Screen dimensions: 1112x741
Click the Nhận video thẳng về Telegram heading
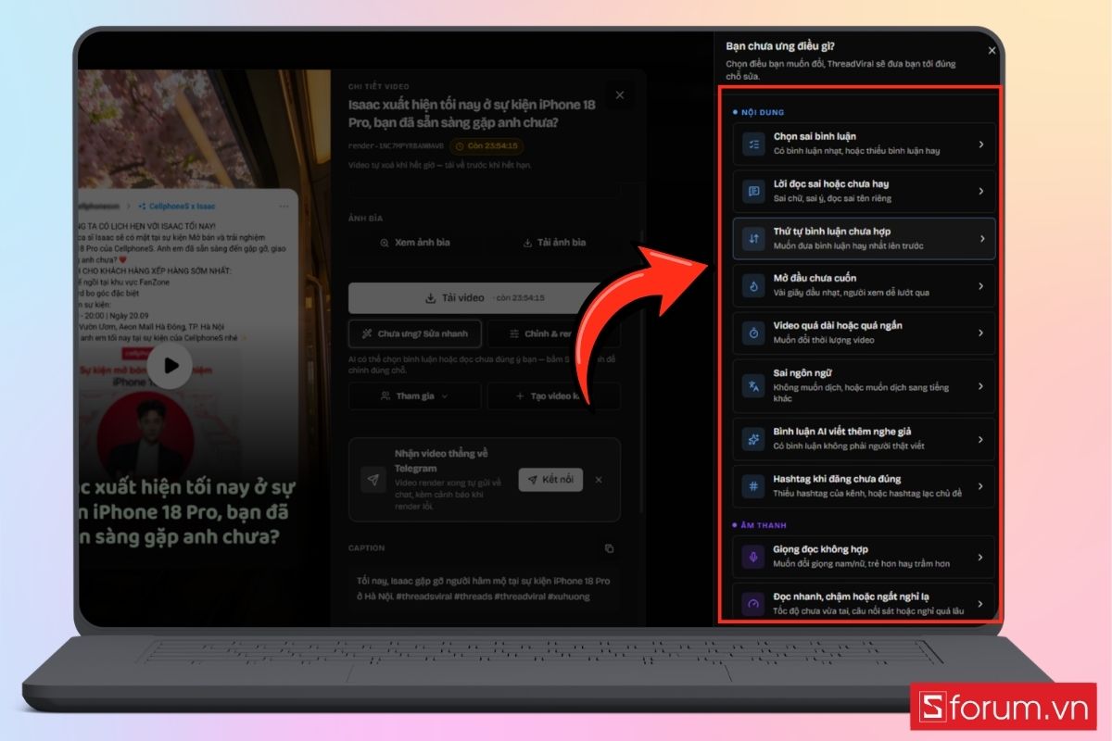click(441, 460)
